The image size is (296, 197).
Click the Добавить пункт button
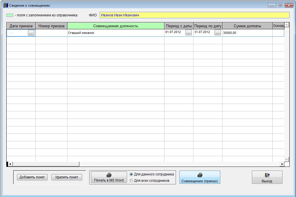[32, 177]
